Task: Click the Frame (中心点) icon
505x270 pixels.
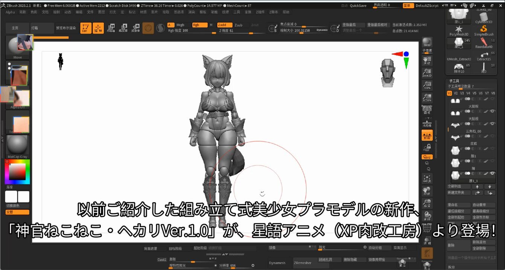Action: 427,179
